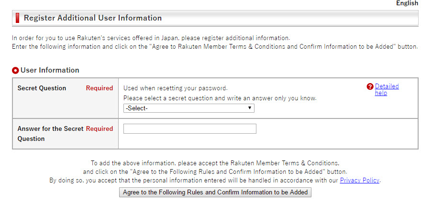The height and width of the screenshot is (203, 432).
Task: Click the Secret Question row label
Action: tap(42, 88)
